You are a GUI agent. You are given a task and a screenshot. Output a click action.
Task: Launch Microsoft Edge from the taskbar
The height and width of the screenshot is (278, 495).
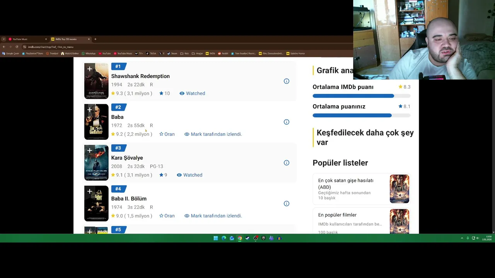pyautogui.click(x=224, y=238)
